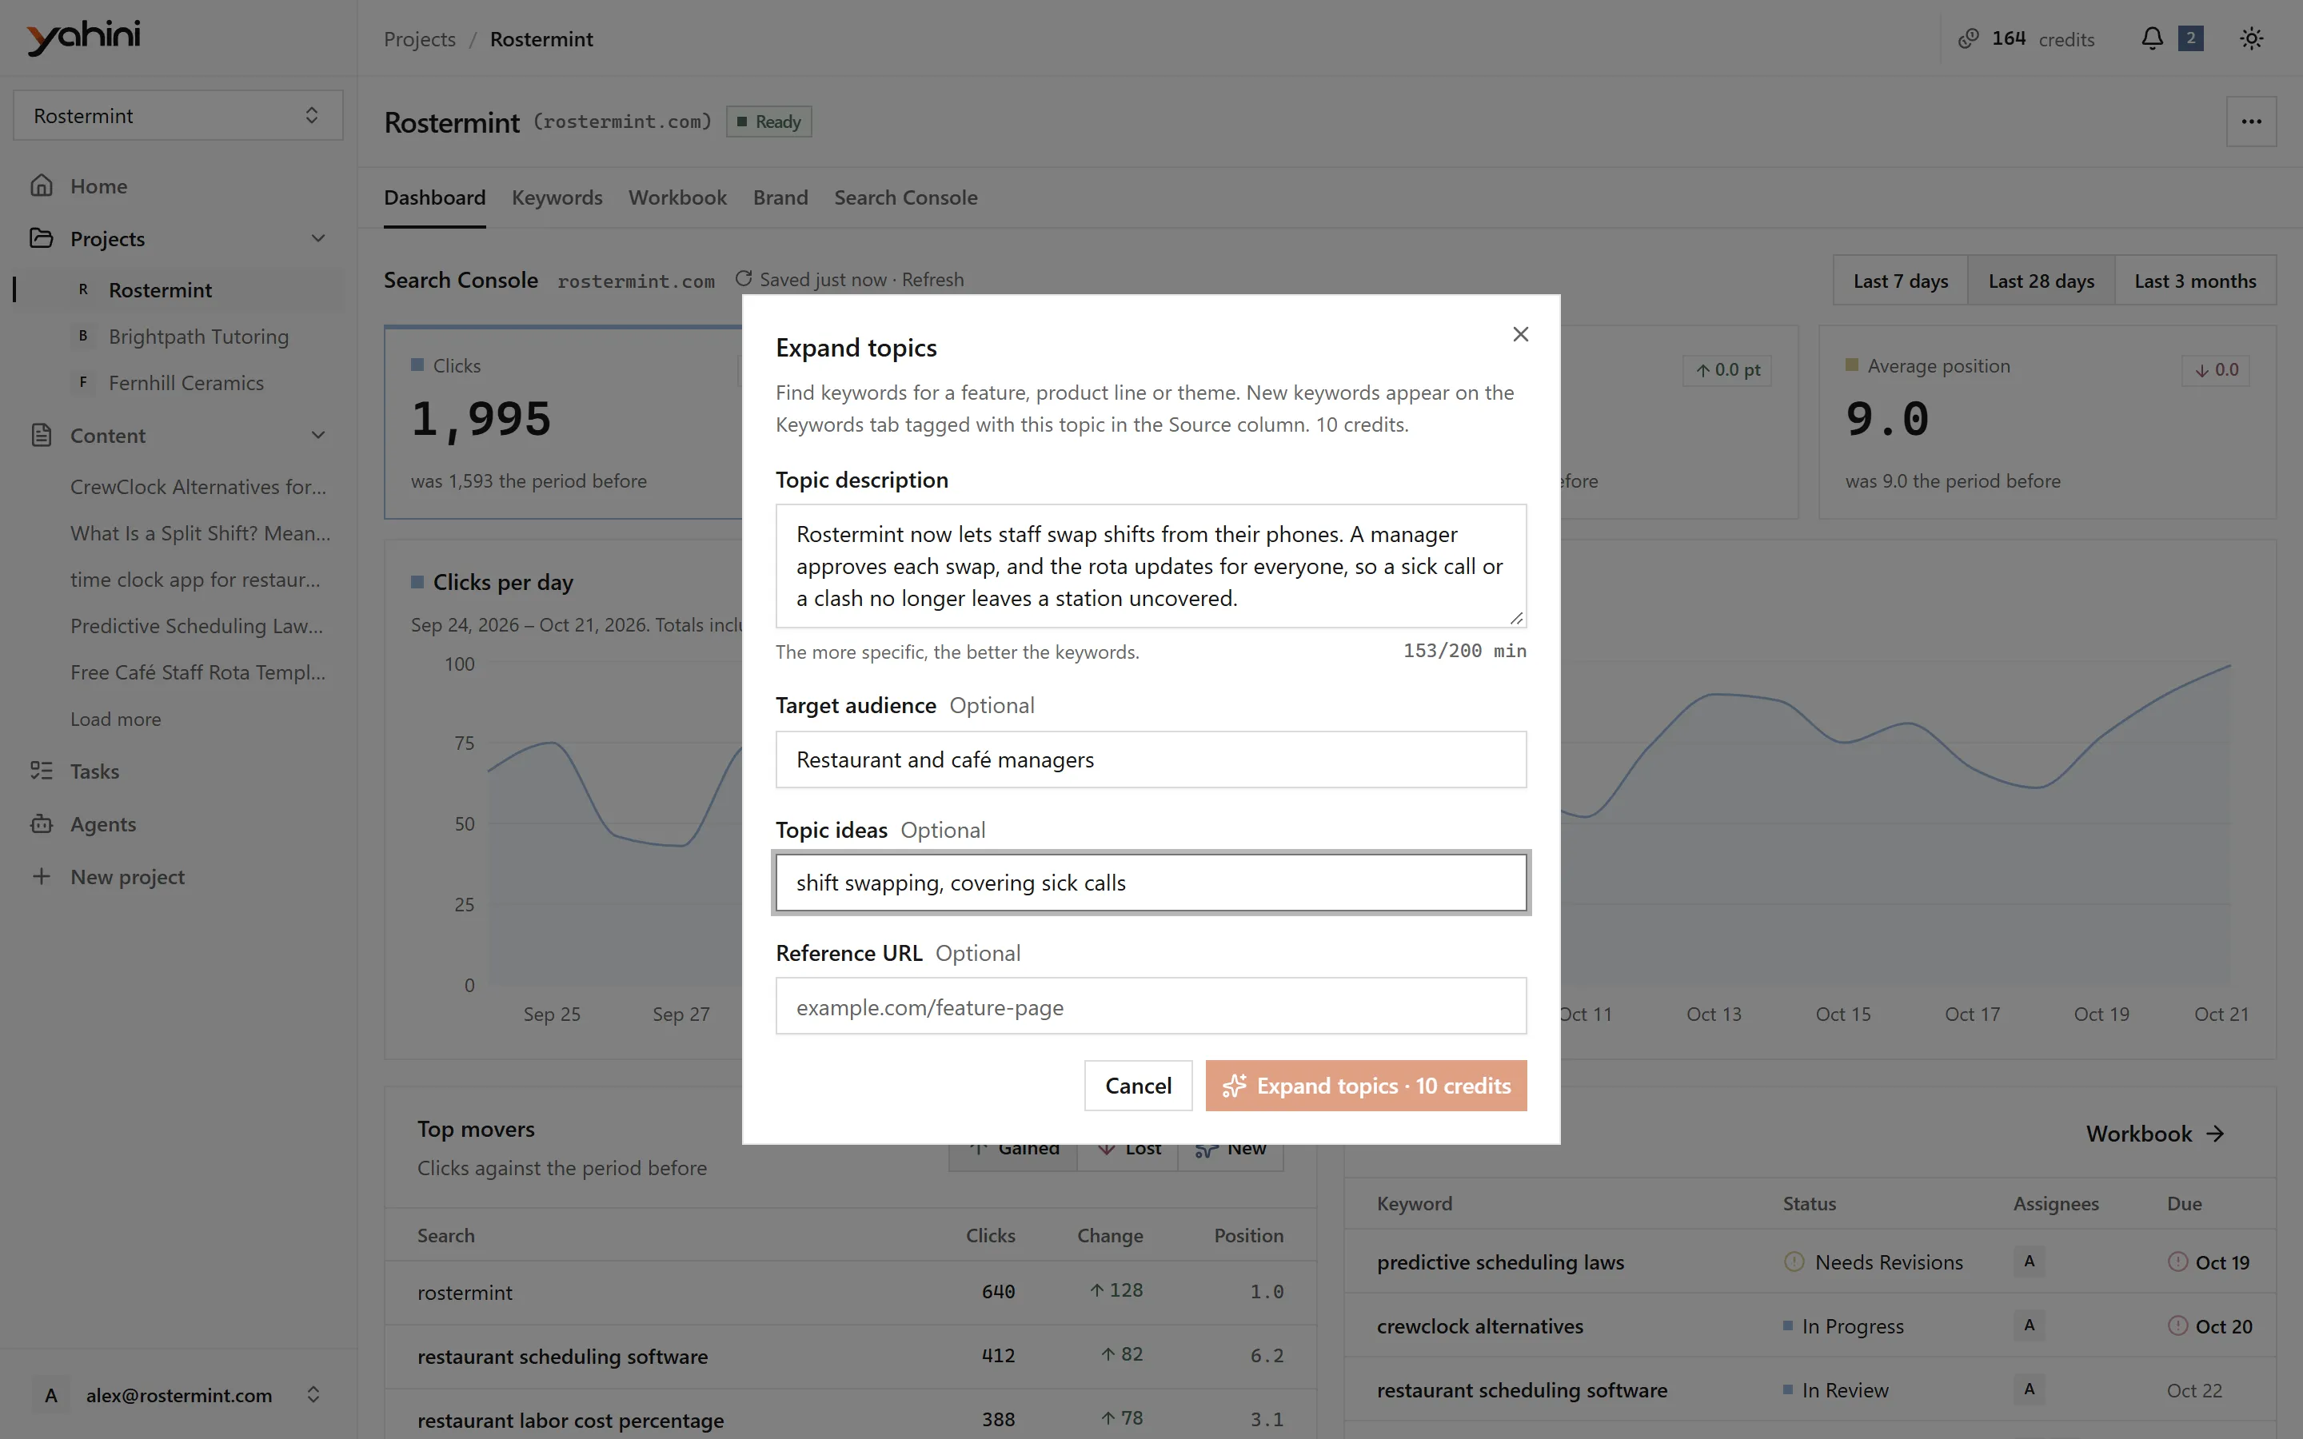Click the refresh icon beside Saved just now

tap(743, 279)
